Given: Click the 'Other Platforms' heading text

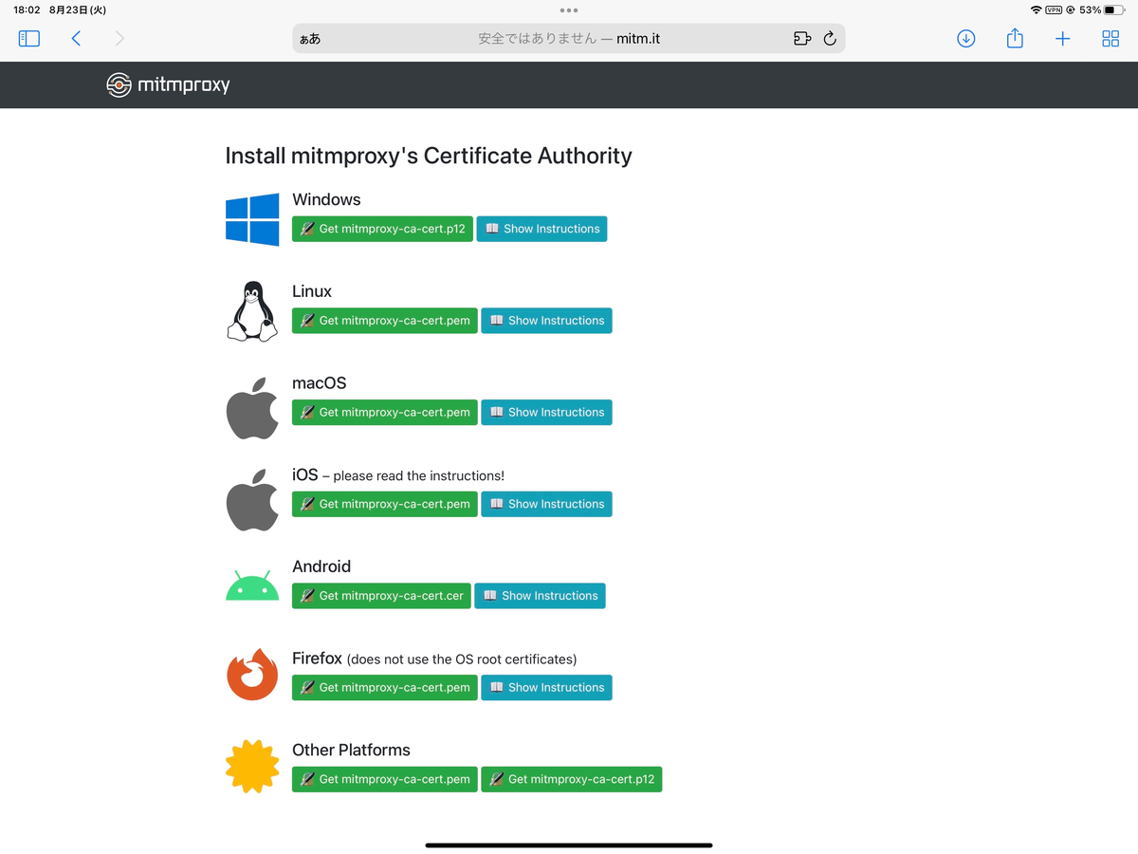Looking at the screenshot, I should click(351, 750).
